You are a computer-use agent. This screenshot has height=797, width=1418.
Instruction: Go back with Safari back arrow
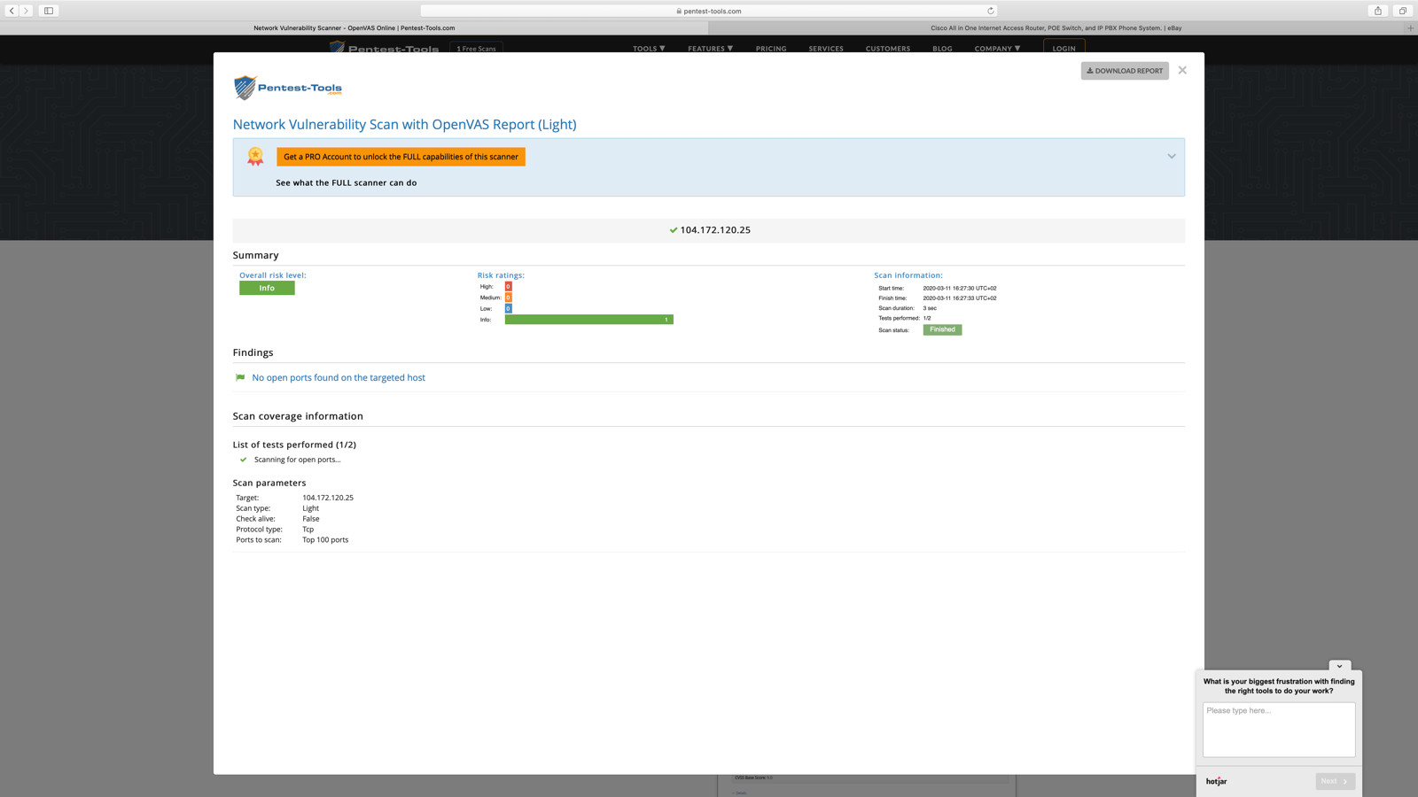(x=12, y=11)
